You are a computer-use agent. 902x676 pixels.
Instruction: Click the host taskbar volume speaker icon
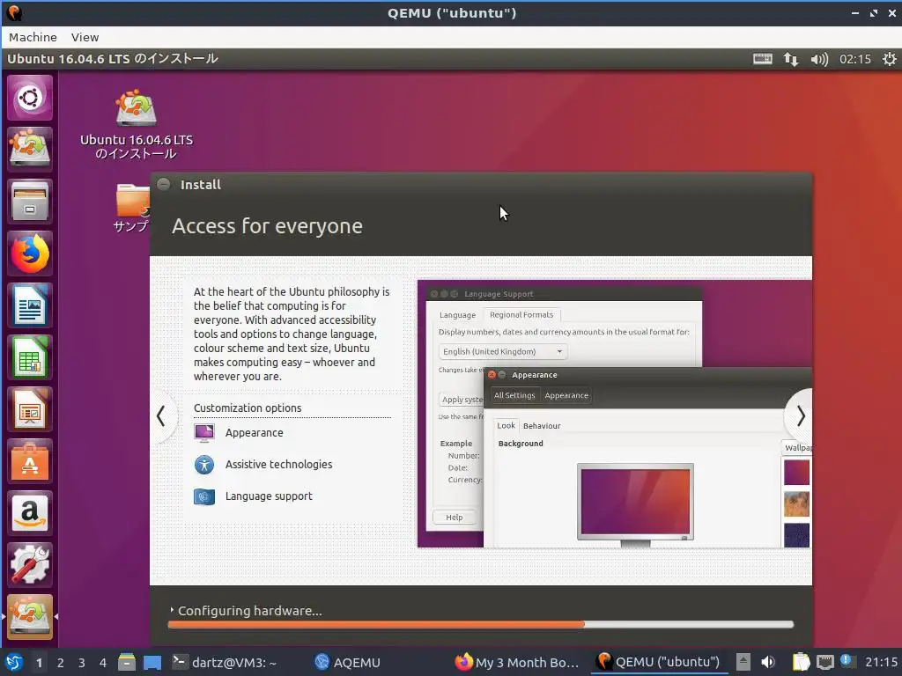point(768,662)
